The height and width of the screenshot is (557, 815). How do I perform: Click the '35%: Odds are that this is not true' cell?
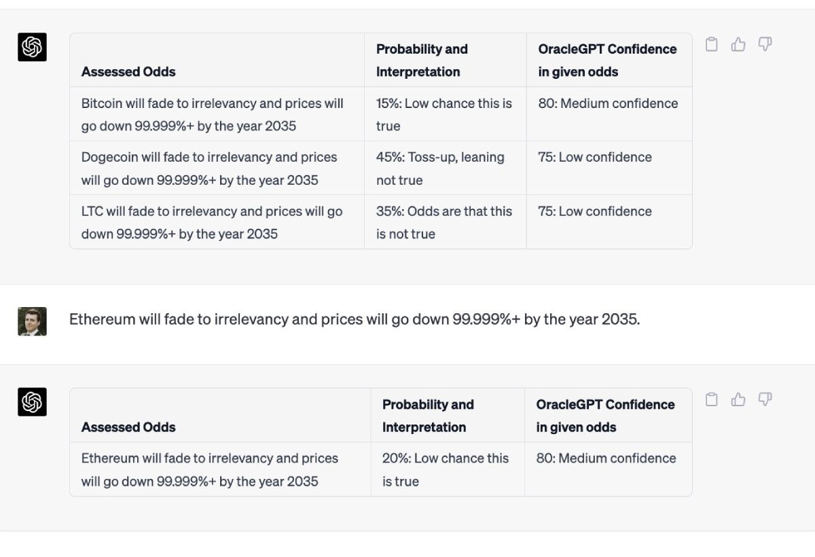pyautogui.click(x=445, y=222)
